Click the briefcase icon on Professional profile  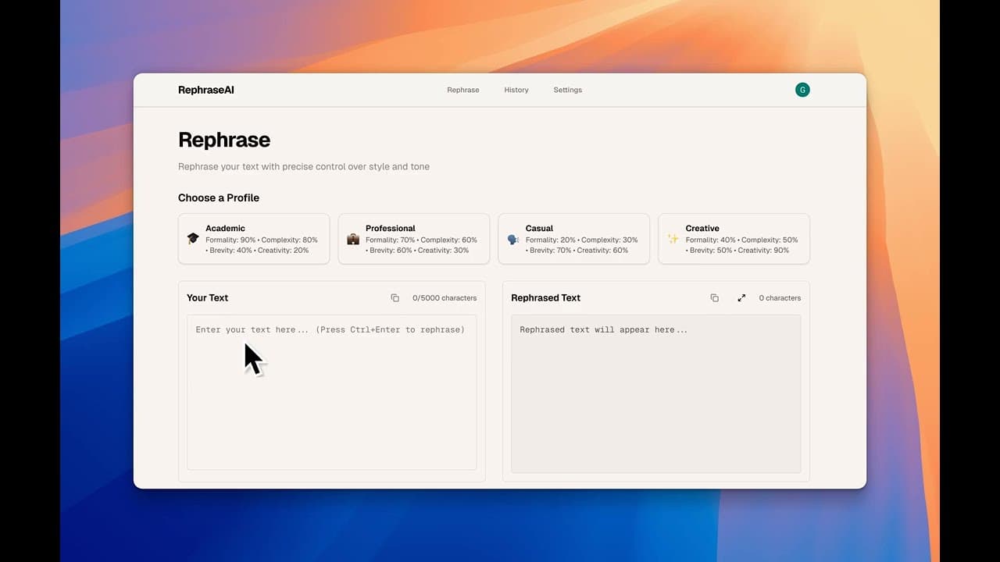[x=352, y=239]
